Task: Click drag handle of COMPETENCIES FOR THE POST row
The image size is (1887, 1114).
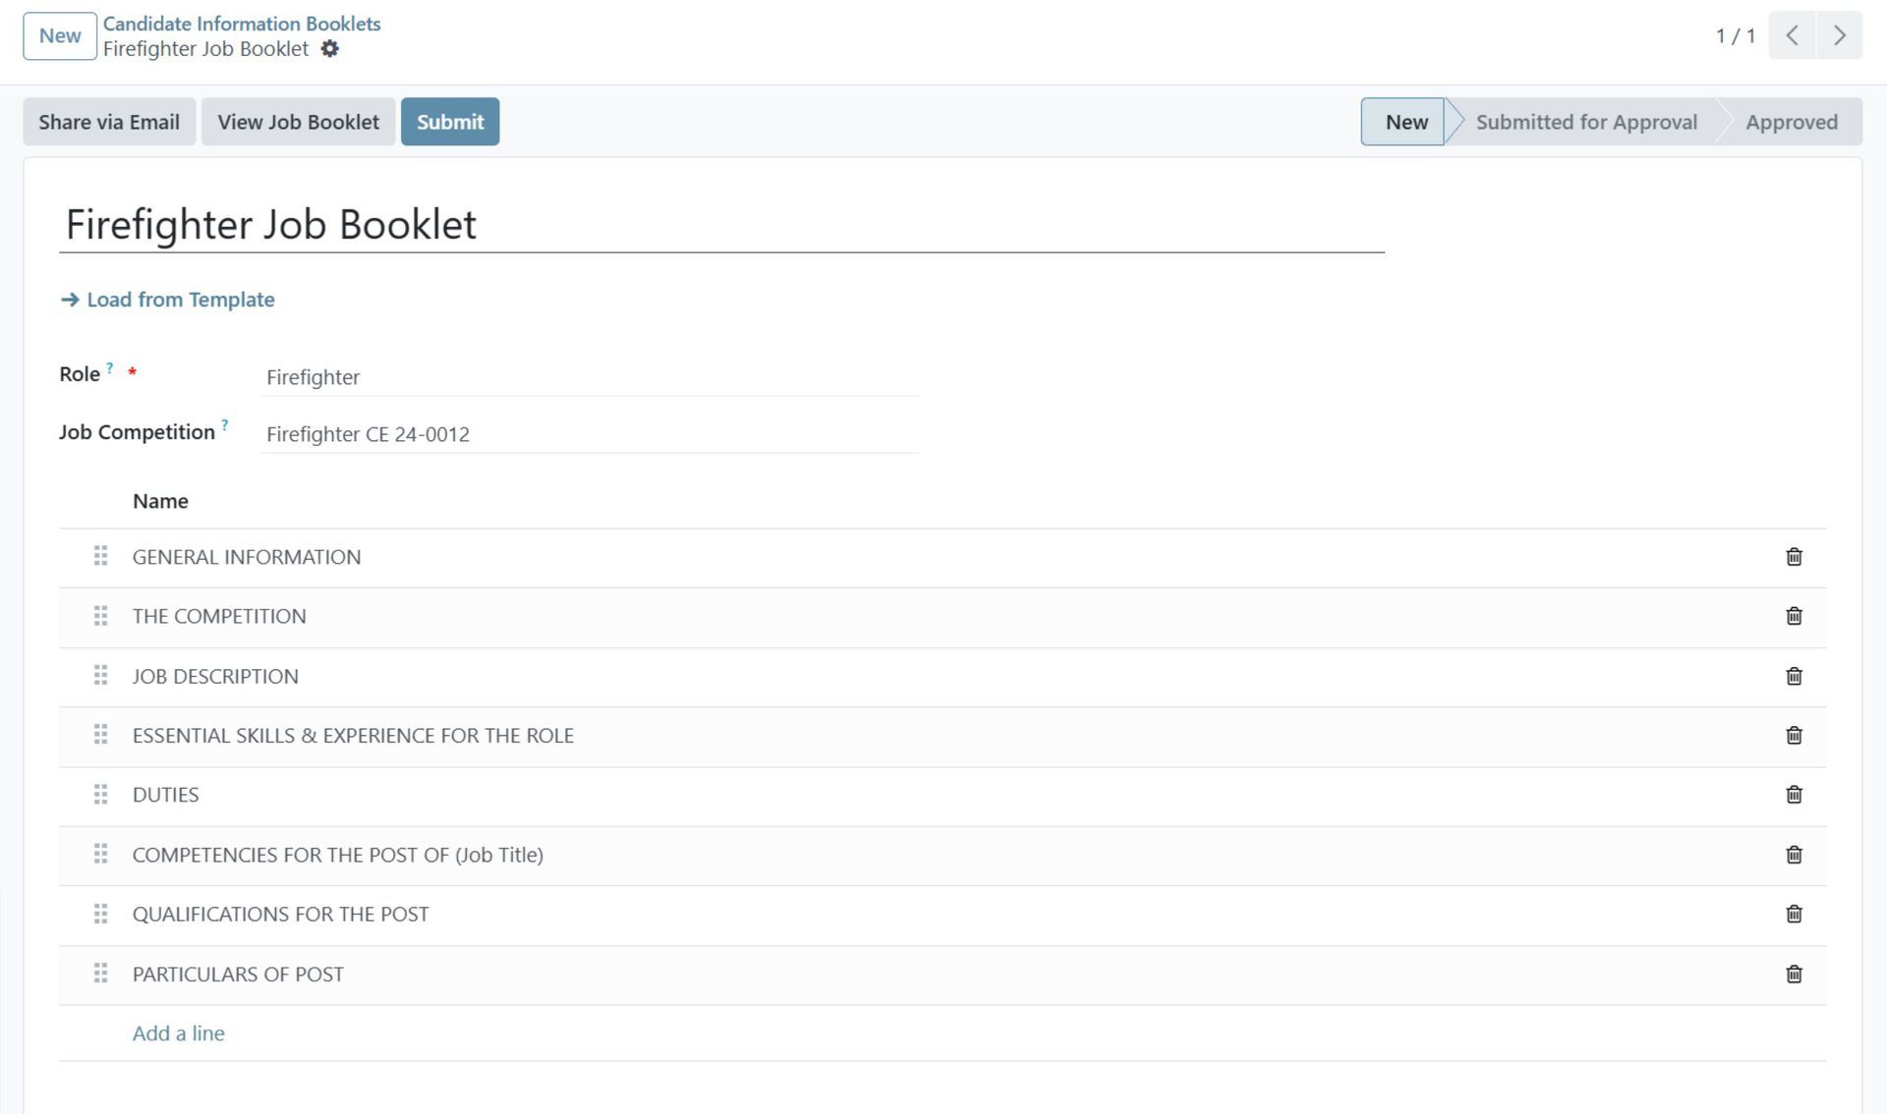Action: [100, 854]
